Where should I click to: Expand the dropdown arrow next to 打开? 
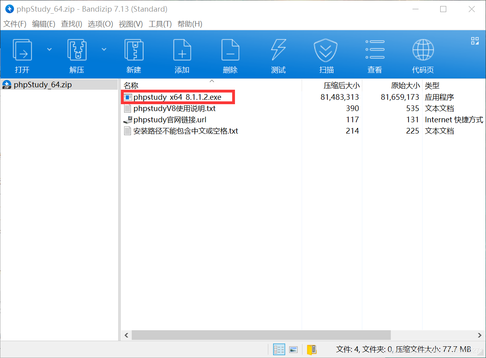[49, 49]
